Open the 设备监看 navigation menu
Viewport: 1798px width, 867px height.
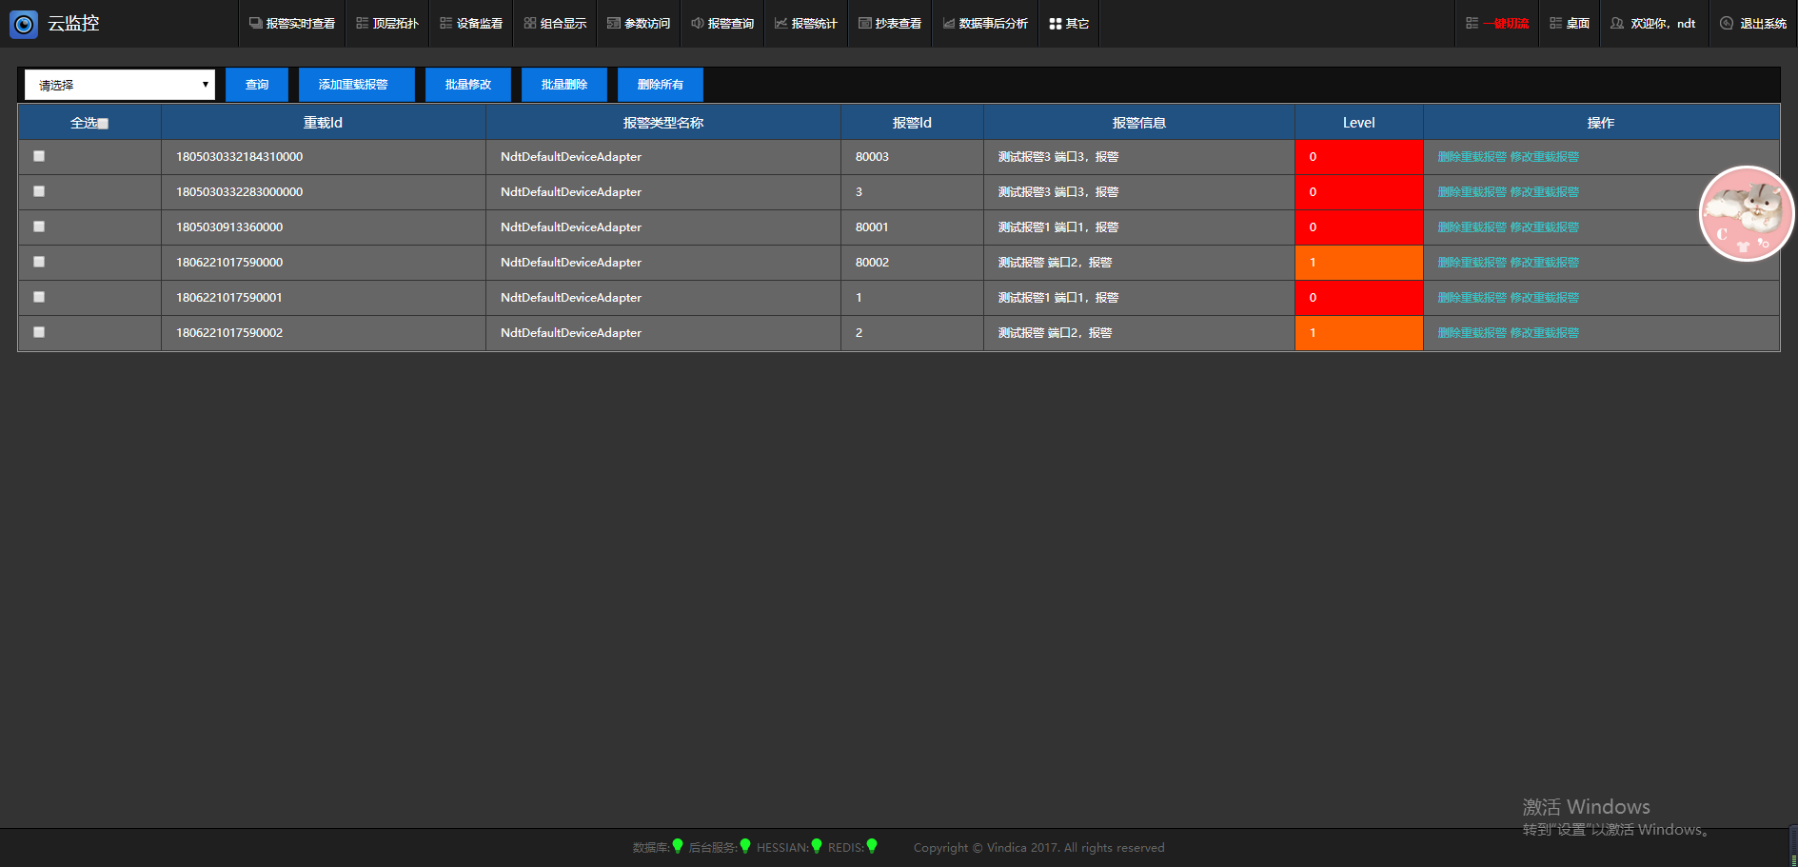471,24
